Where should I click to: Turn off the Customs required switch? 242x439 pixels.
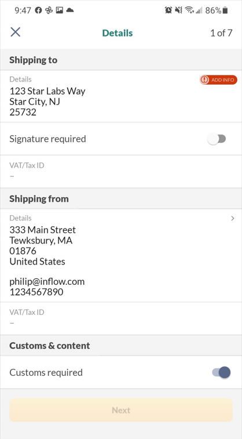coord(221,372)
